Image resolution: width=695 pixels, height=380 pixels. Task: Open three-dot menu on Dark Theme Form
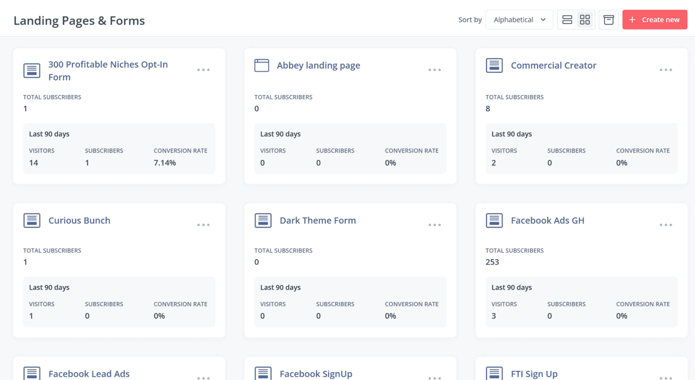point(435,225)
